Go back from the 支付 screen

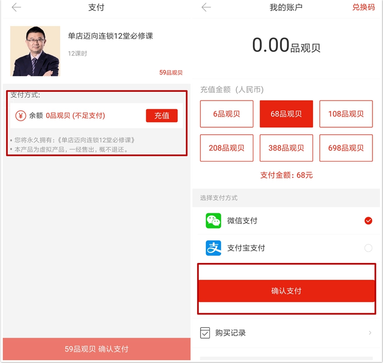pyautogui.click(x=16, y=7)
